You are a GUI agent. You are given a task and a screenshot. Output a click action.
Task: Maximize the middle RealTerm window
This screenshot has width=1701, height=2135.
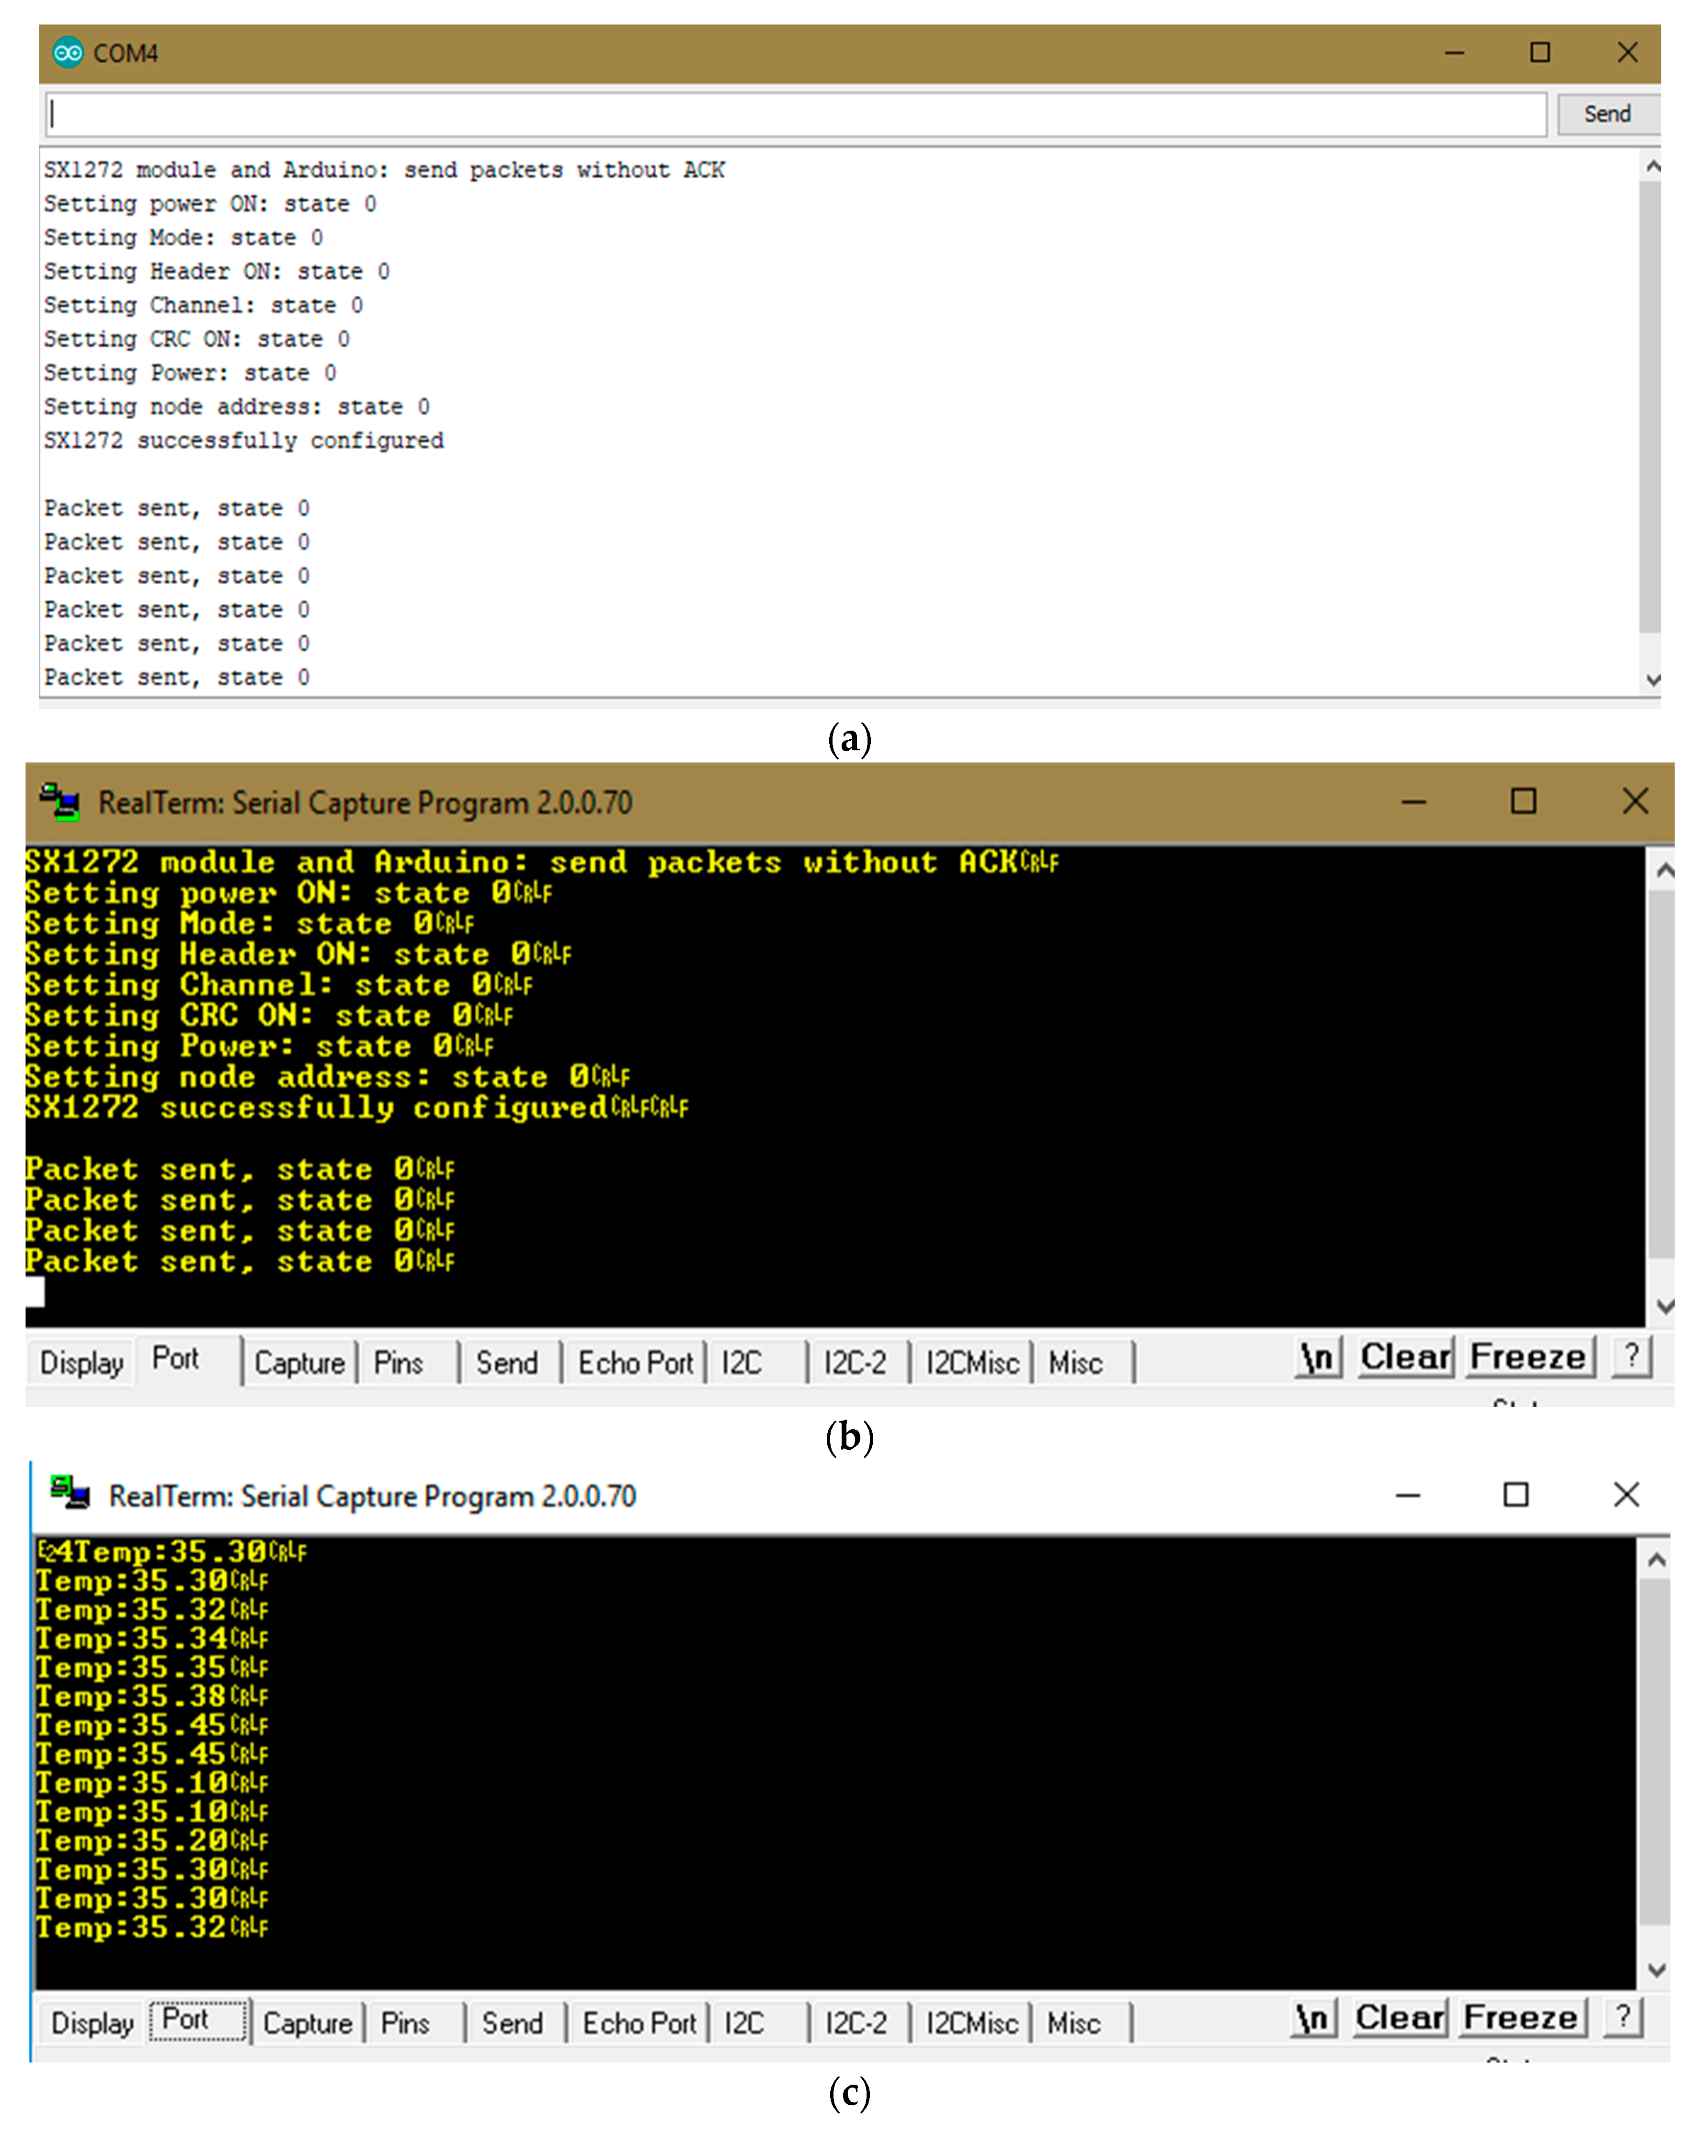[x=1523, y=801]
